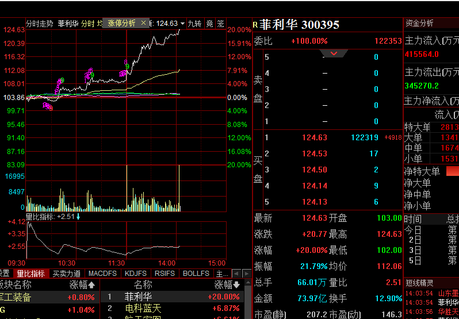The image size is (459, 319).
Task: Click the 总手 value 66.01万
Action: 312,282
